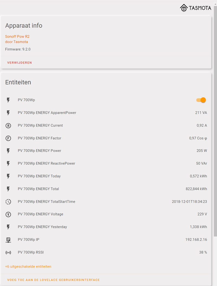Click the Apparaat info heading
This screenshot has width=217, height=286.
click(24, 26)
